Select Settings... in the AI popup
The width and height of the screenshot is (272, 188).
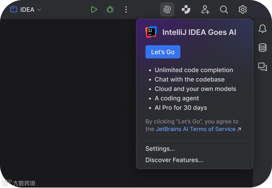[x=160, y=149]
